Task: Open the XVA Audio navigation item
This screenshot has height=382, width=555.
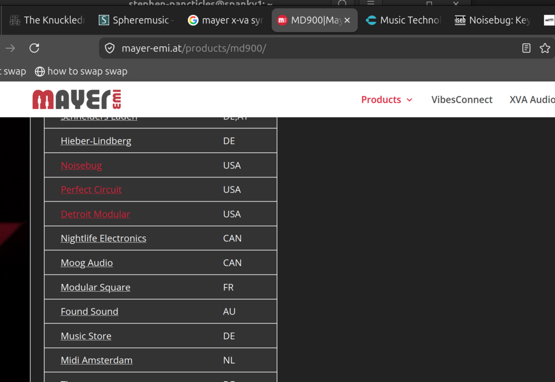Action: point(532,100)
